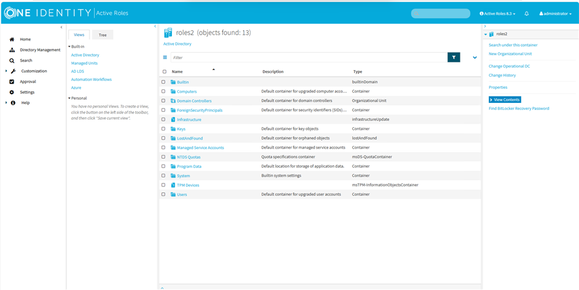The height and width of the screenshot is (290, 579).
Task: Open the list view menu icon beside Filter
Action: [x=165, y=57]
